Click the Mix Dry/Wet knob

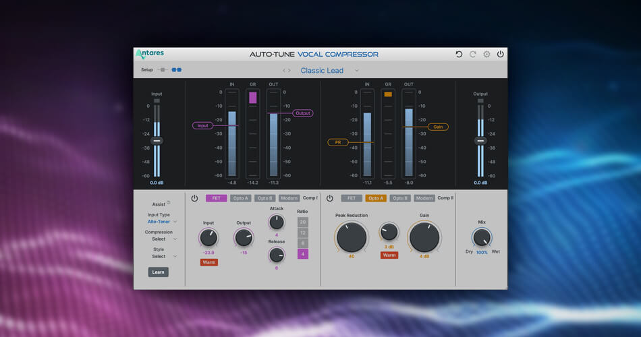482,237
